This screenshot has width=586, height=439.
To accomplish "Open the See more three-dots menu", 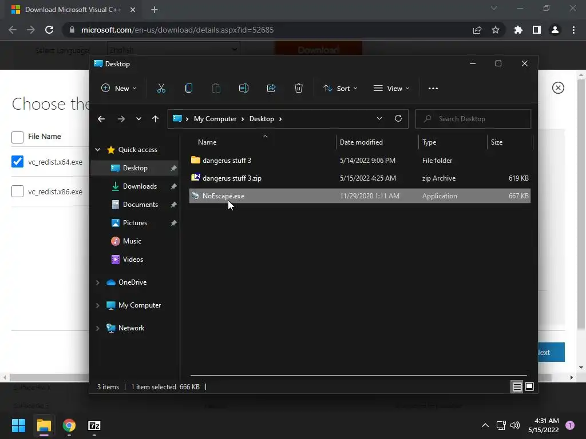I will tap(433, 89).
